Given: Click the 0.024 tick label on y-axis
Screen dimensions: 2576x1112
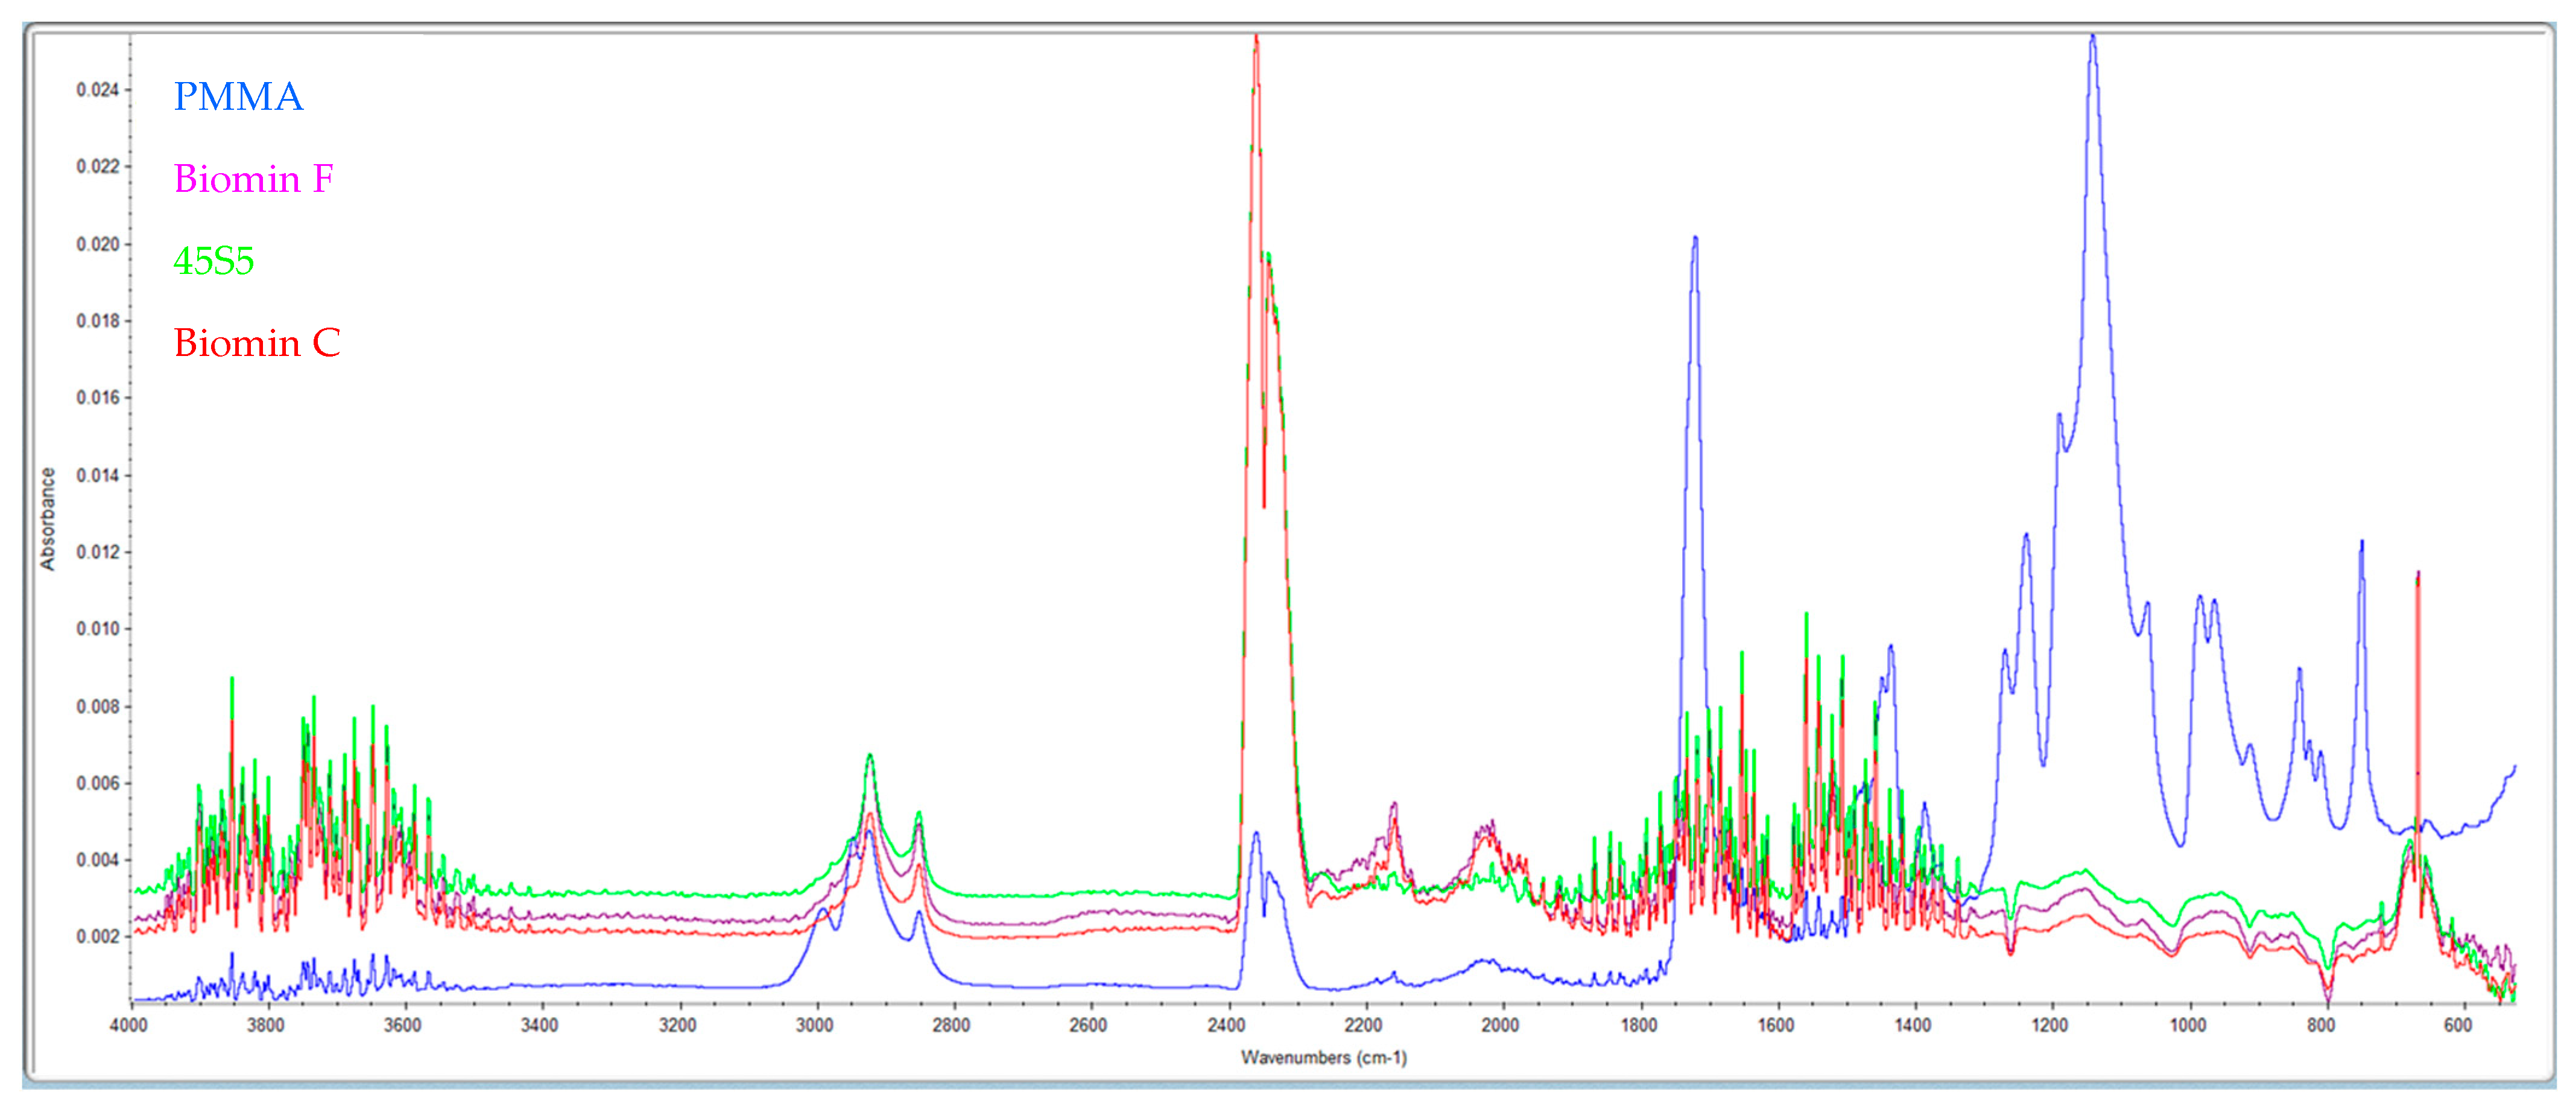Looking at the screenshot, I should click(x=97, y=90).
